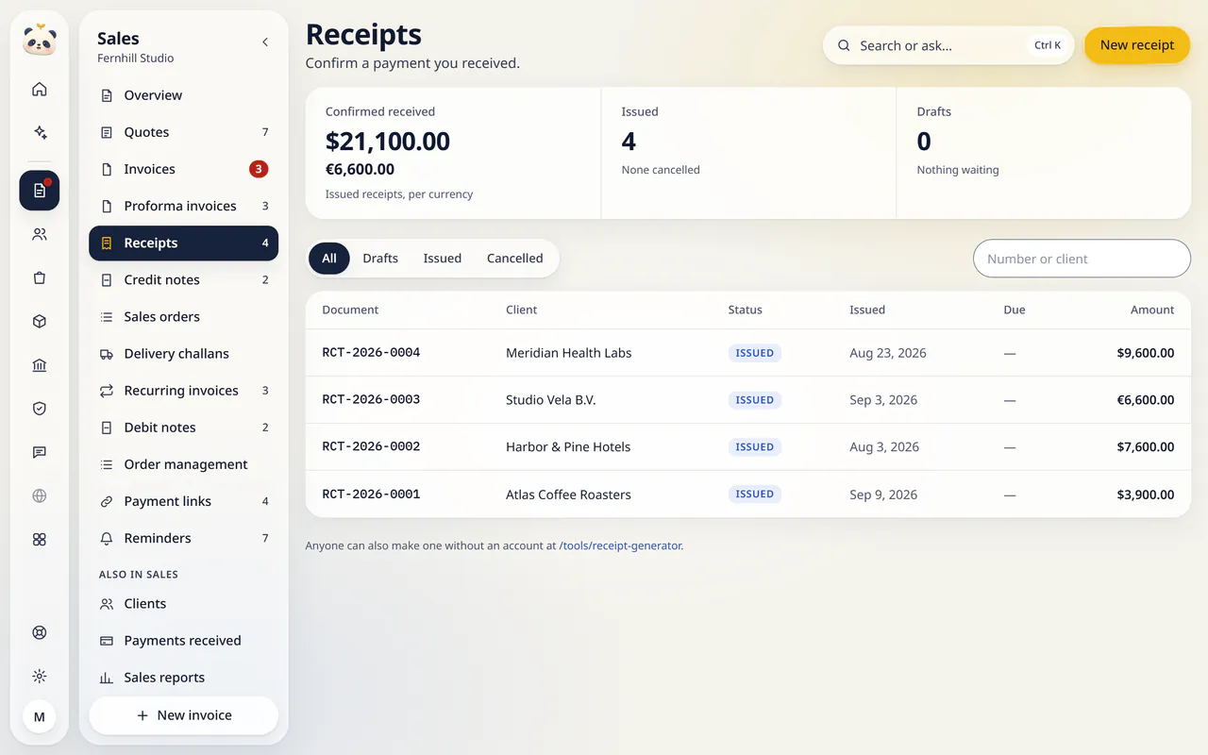Open the lifebuoy help icon
This screenshot has height=755, width=1208.
[x=40, y=632]
